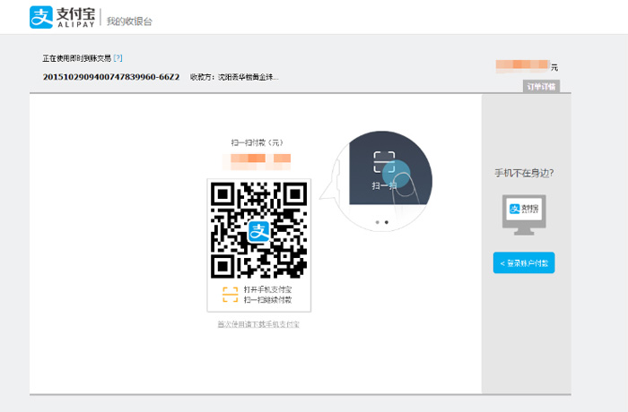The image size is (628, 412).
Task: Click the 登录账户付款 blue button
Action: (524, 262)
